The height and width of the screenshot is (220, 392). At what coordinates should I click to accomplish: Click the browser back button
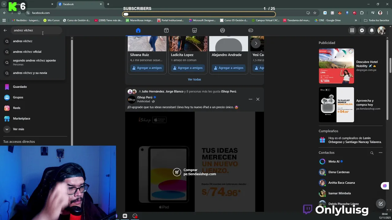[4, 13]
